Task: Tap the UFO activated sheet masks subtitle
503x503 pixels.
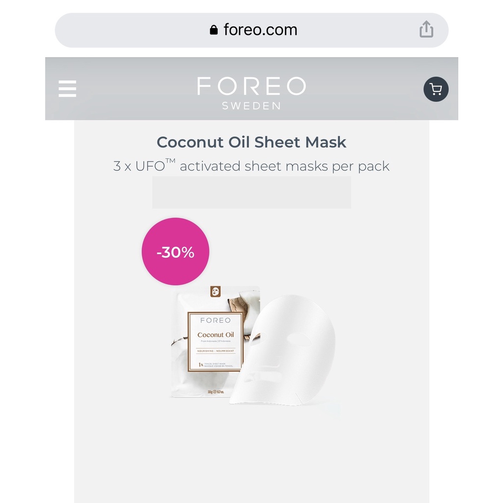Action: point(251,166)
